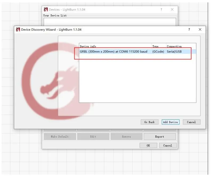The height and width of the screenshot is (176, 211).
Task: Click Edit in the Devices window
Action: click(93, 137)
